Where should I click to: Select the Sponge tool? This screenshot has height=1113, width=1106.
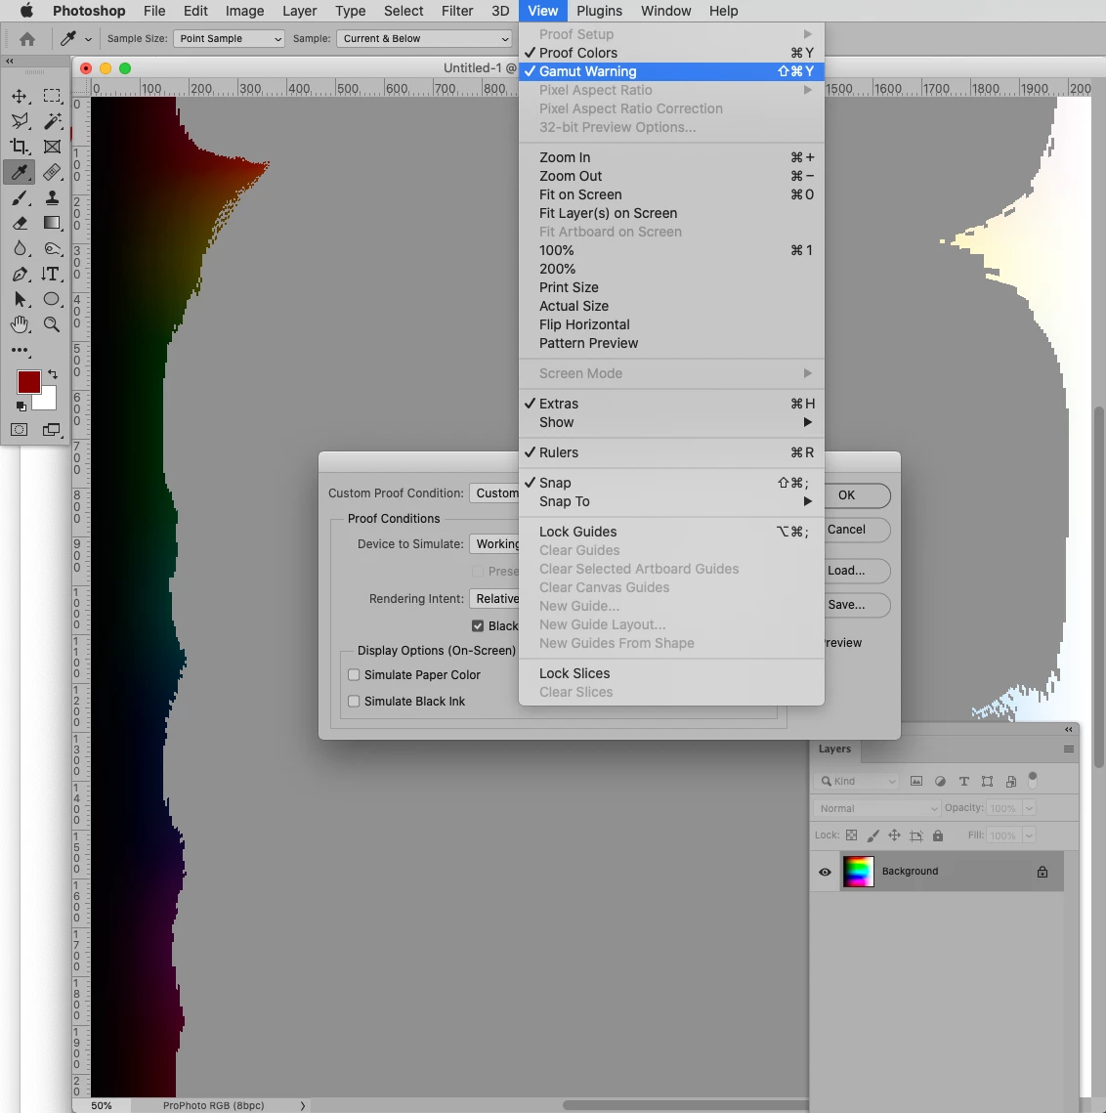tap(52, 248)
